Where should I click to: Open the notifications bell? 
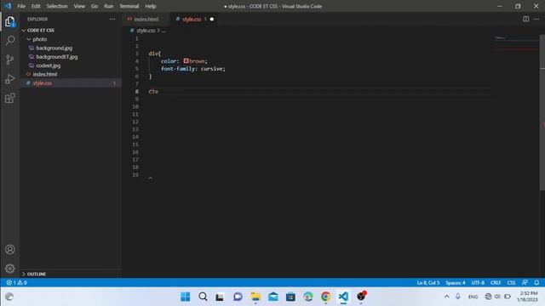click(536, 283)
